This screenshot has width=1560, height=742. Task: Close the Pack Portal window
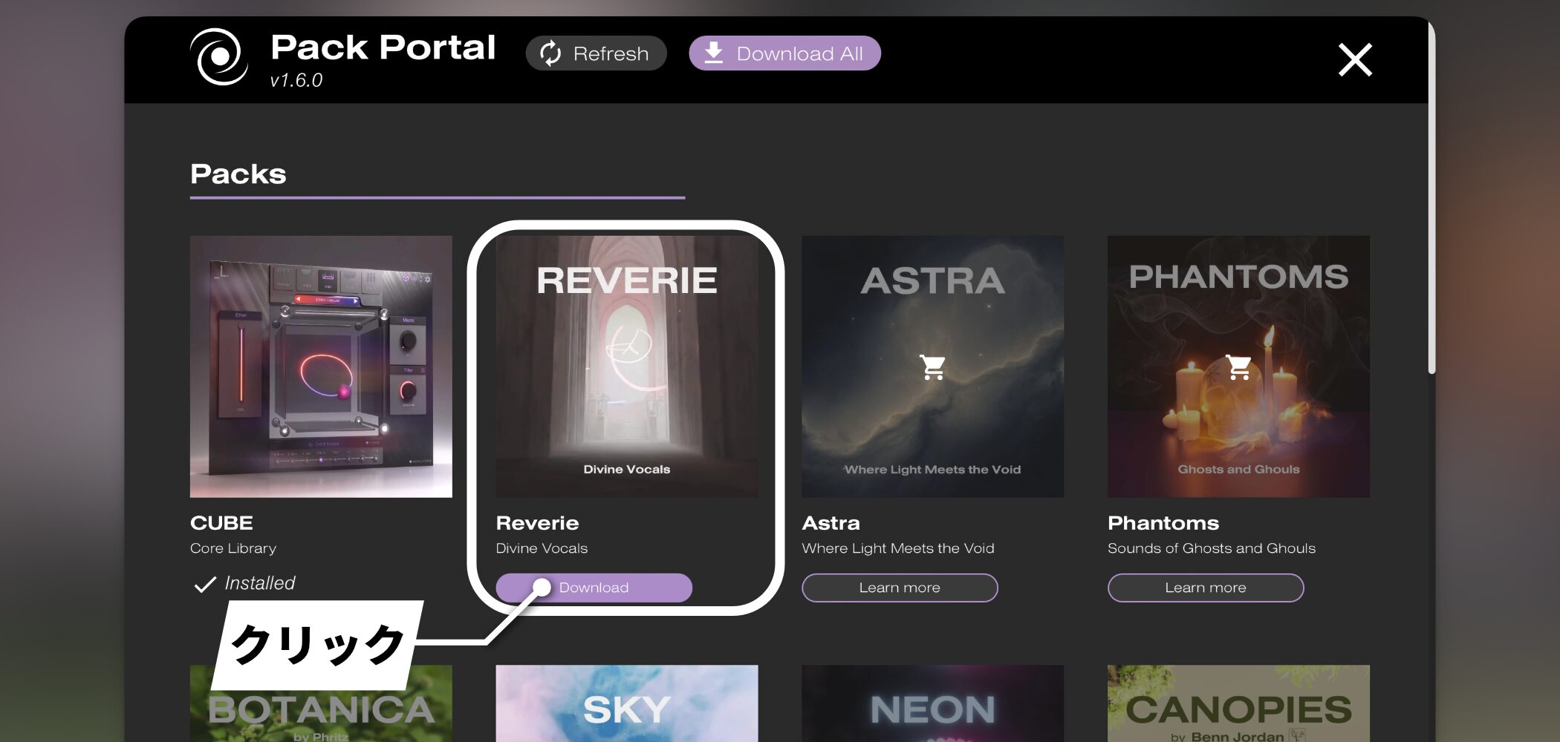(x=1355, y=59)
